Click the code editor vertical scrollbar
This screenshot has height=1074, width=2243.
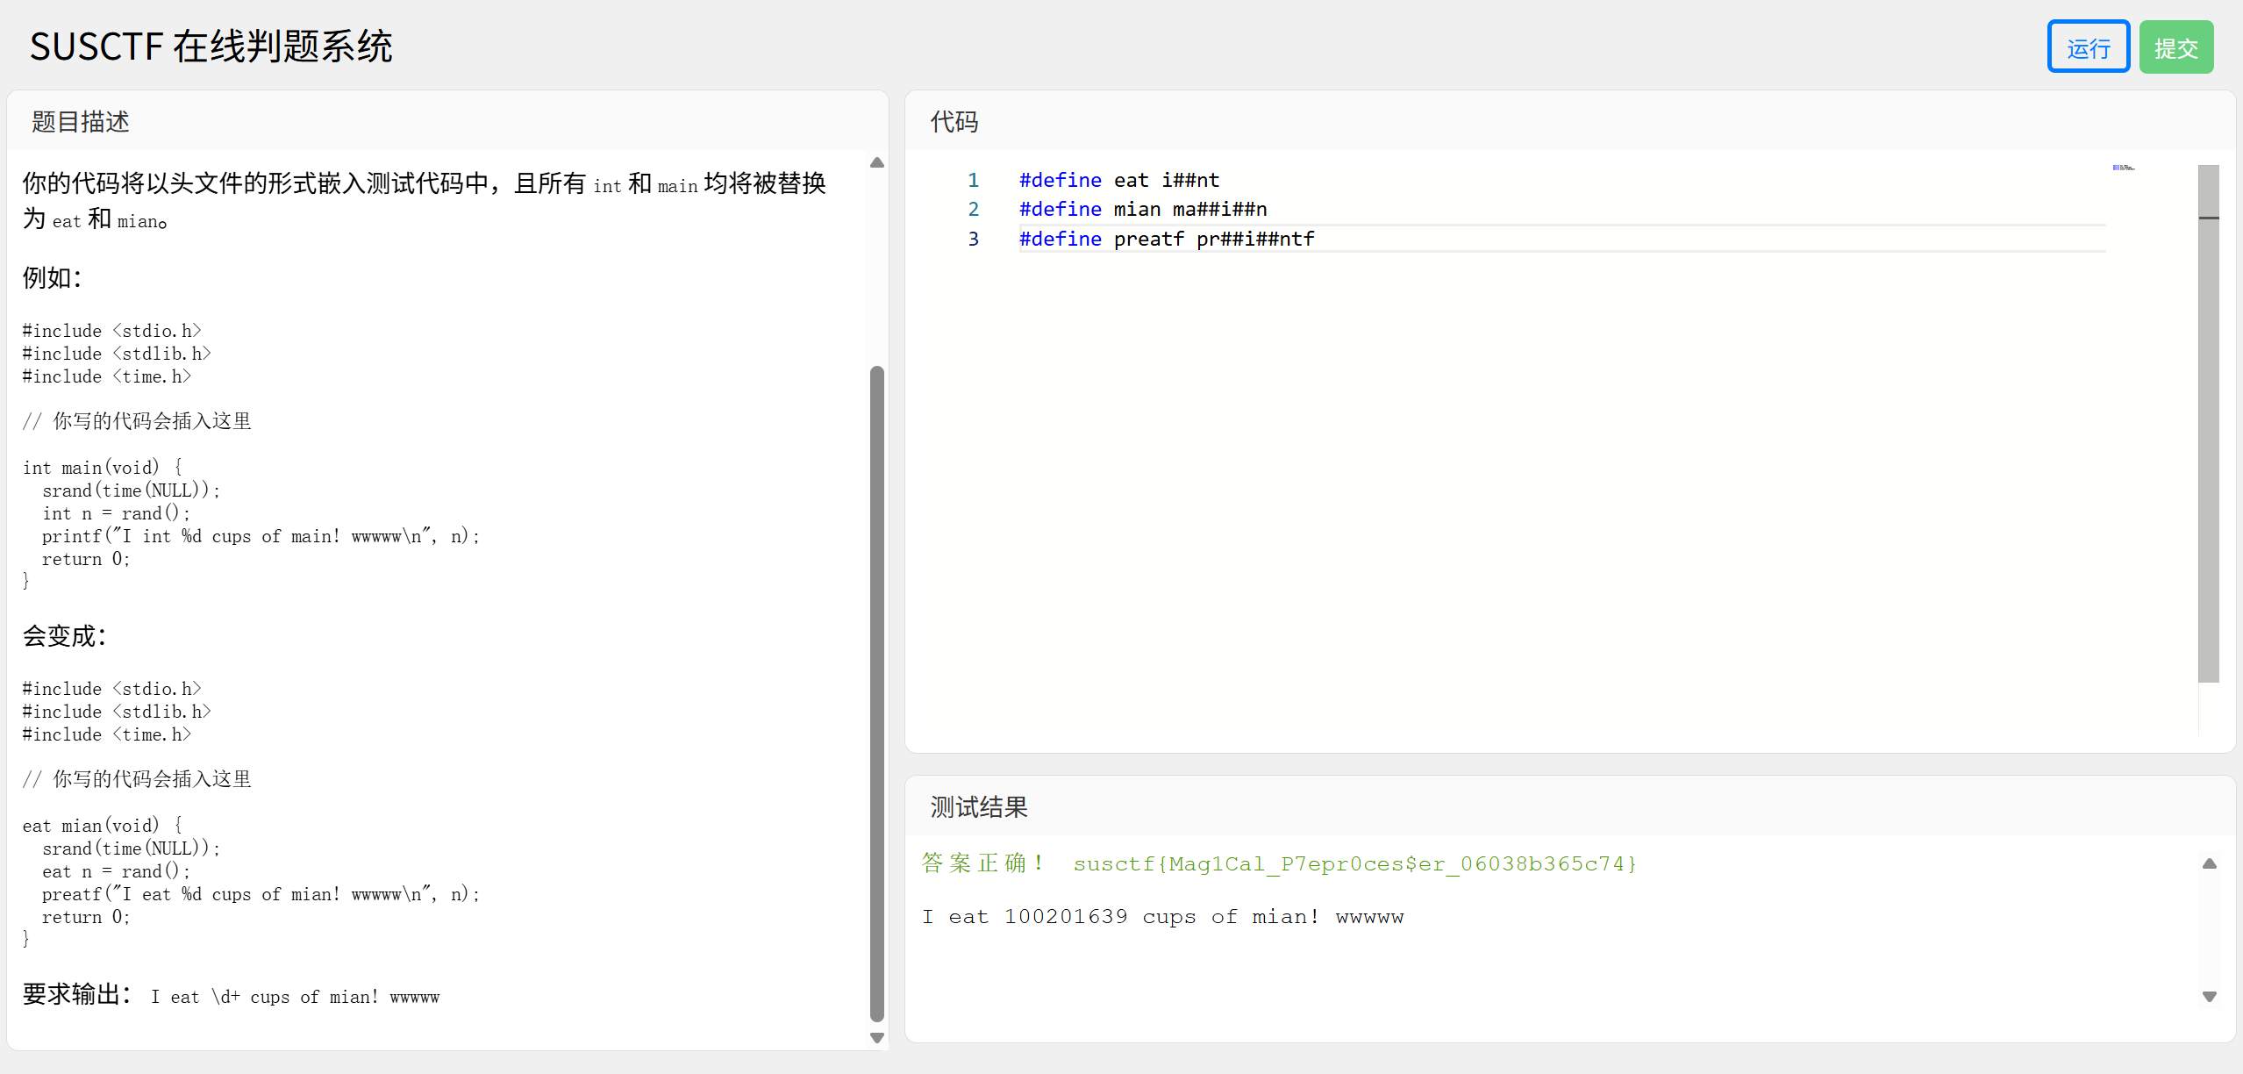click(x=2208, y=421)
